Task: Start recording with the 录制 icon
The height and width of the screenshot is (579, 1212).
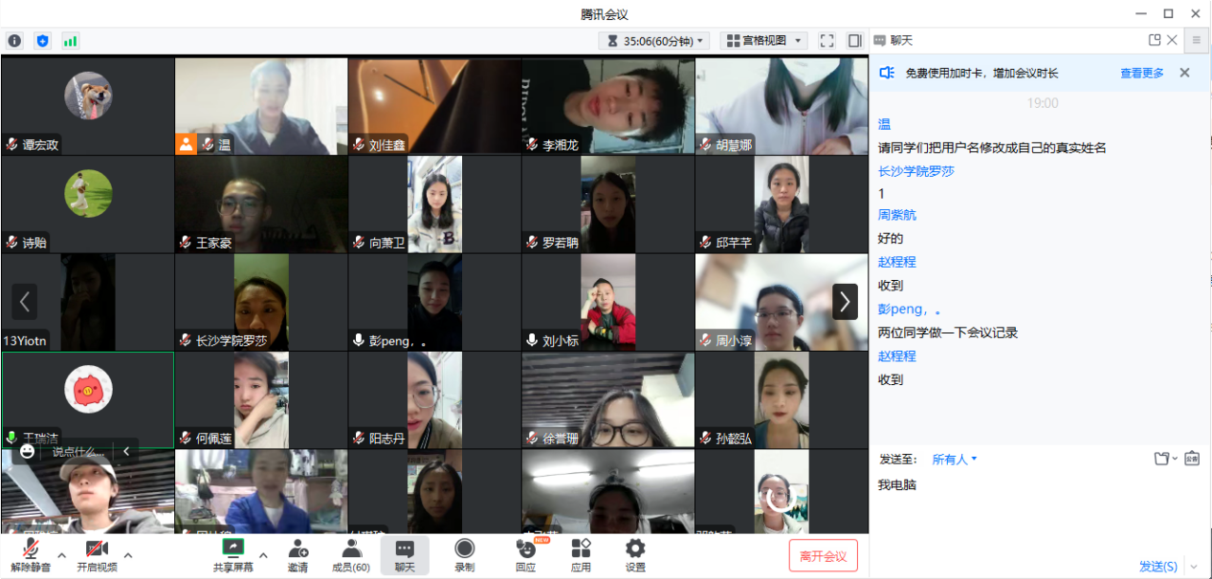Action: tap(464, 550)
